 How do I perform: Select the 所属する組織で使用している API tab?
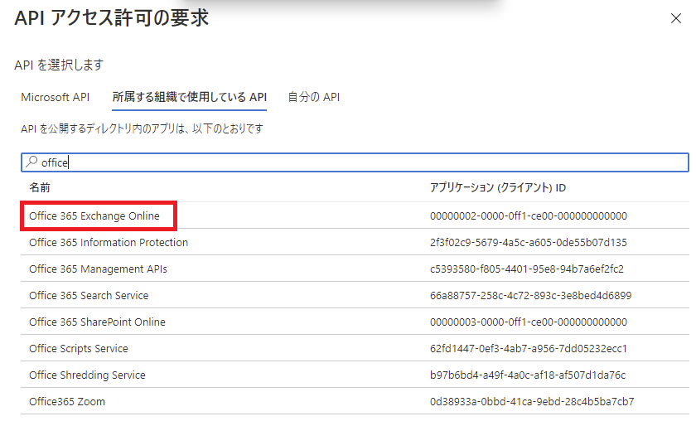(189, 97)
